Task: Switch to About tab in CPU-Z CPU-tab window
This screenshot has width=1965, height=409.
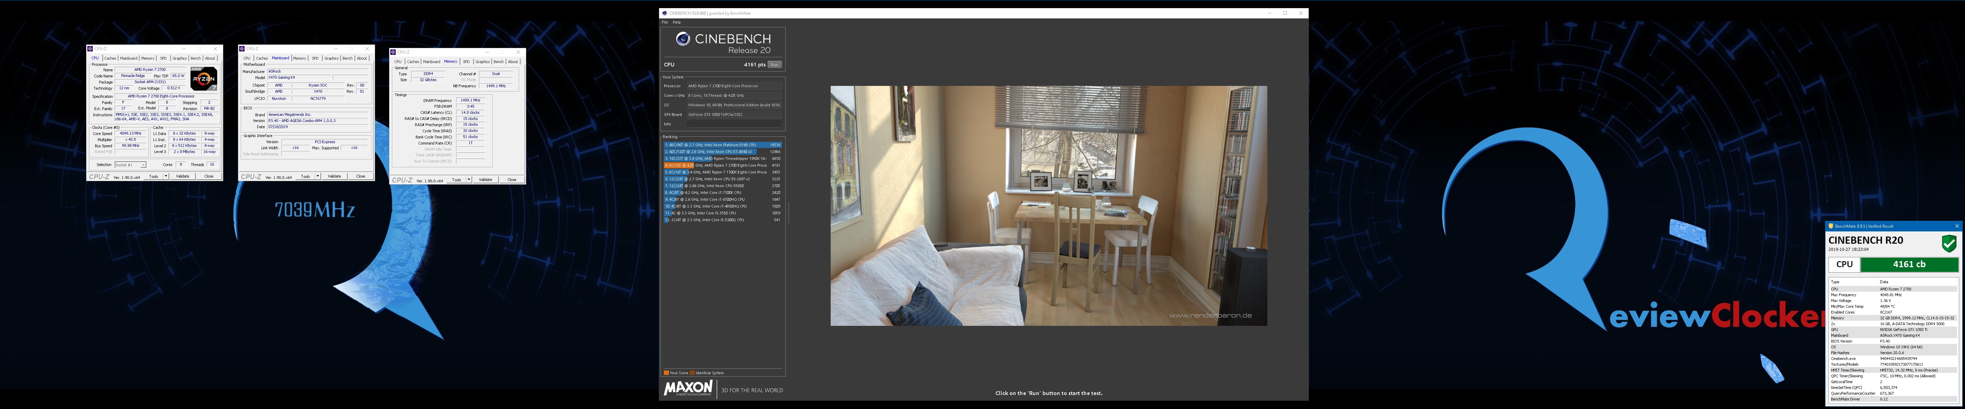Action: point(210,58)
